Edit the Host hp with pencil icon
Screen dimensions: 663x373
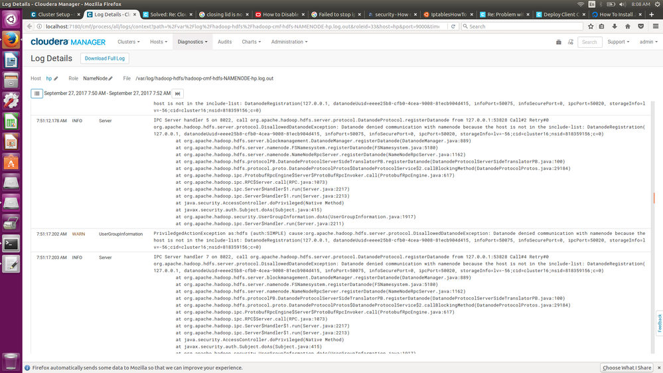[x=56, y=79]
